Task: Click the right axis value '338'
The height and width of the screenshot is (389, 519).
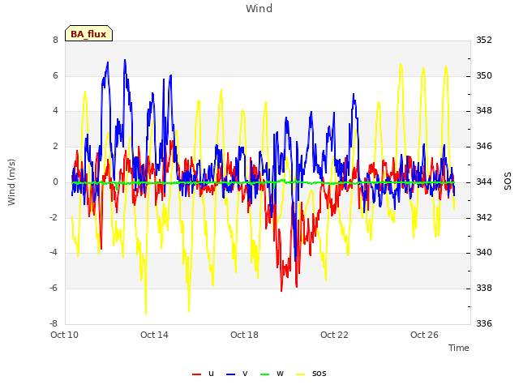Action: [484, 289]
